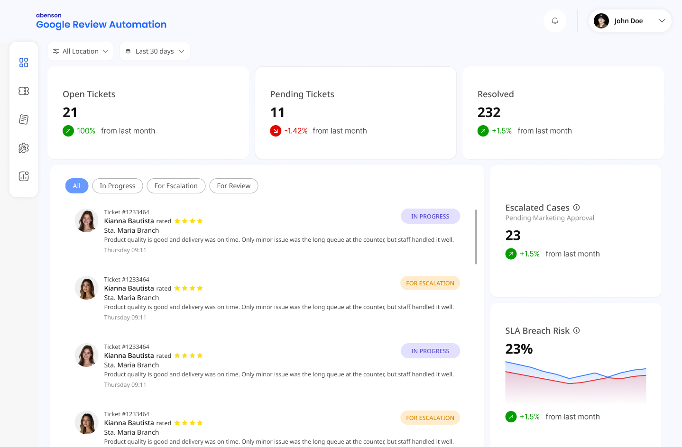682x447 pixels.
Task: Click the ticket list vertical scrollbar
Action: [476, 237]
